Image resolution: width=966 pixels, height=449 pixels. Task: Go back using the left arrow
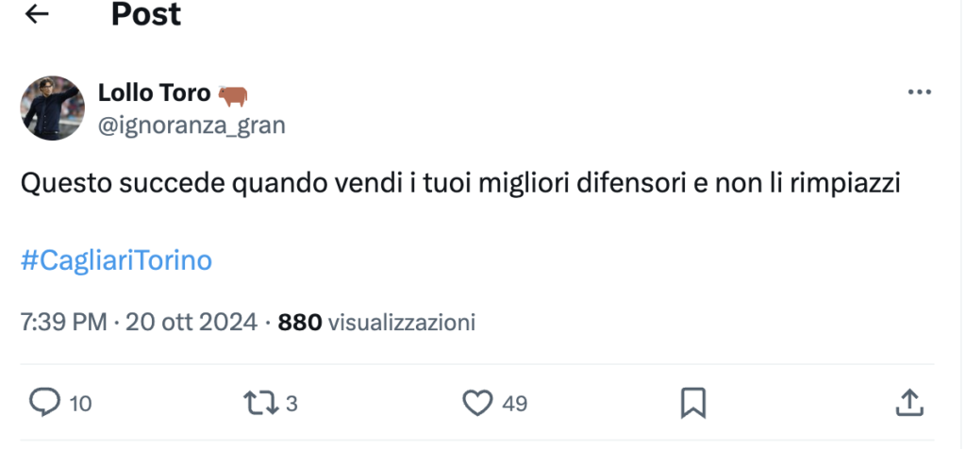pos(37,15)
